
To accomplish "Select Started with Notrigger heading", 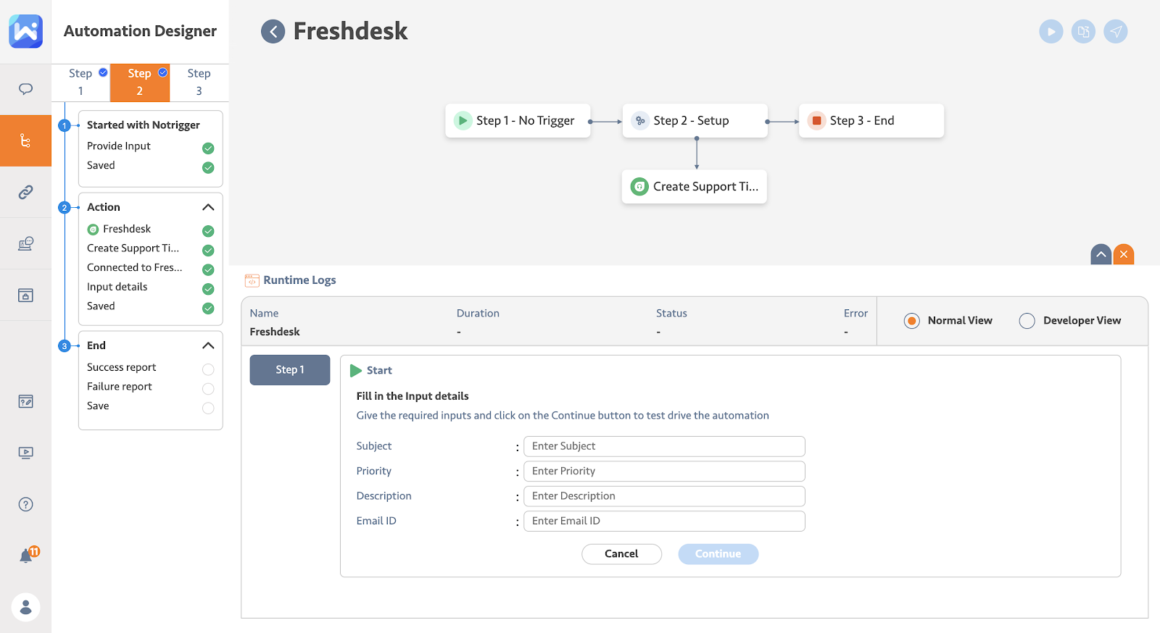I will coord(144,125).
